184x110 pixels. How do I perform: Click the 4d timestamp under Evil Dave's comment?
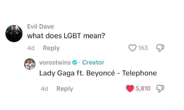coord(31,48)
